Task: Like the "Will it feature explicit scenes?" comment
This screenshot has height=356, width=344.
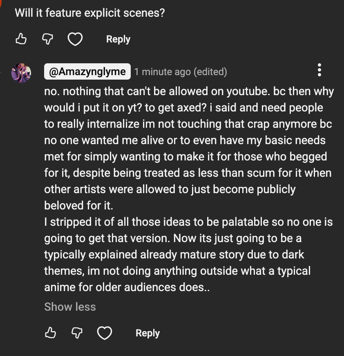Action: 21,39
